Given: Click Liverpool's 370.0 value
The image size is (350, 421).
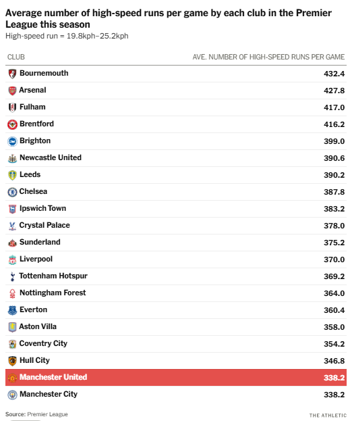Looking at the screenshot, I should coord(334,259).
